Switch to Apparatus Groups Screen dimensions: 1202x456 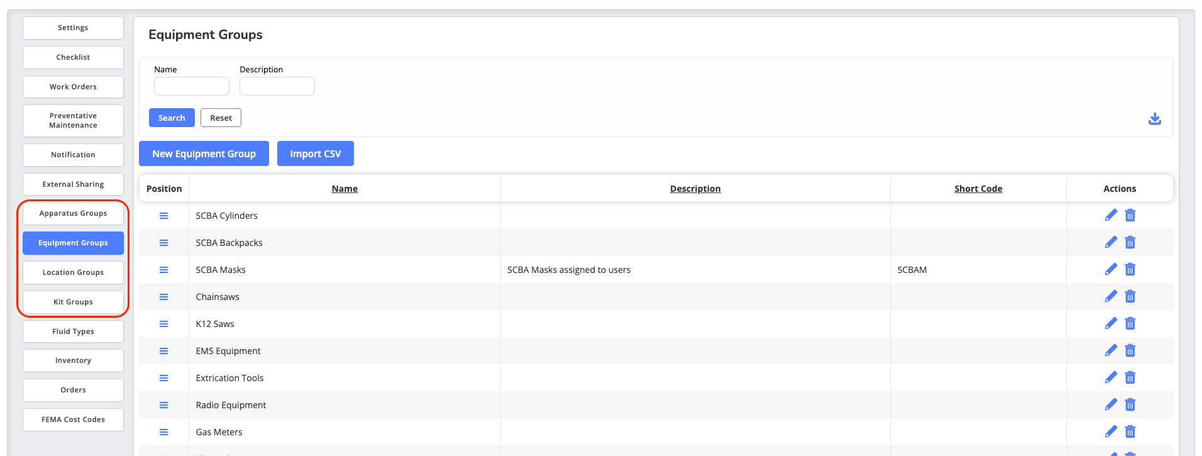click(x=73, y=213)
